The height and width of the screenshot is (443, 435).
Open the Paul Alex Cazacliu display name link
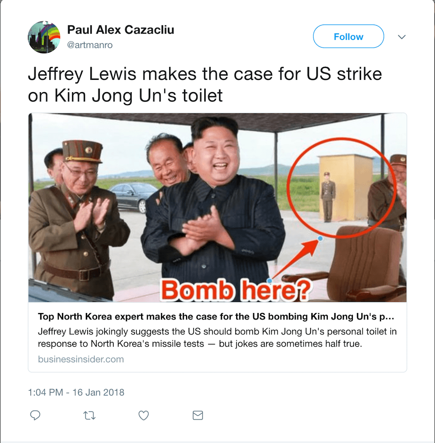120,30
